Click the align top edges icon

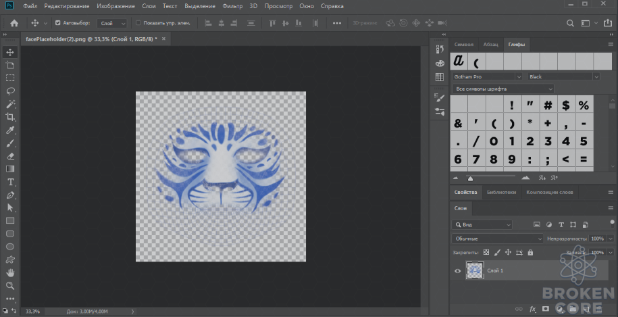[272, 23]
